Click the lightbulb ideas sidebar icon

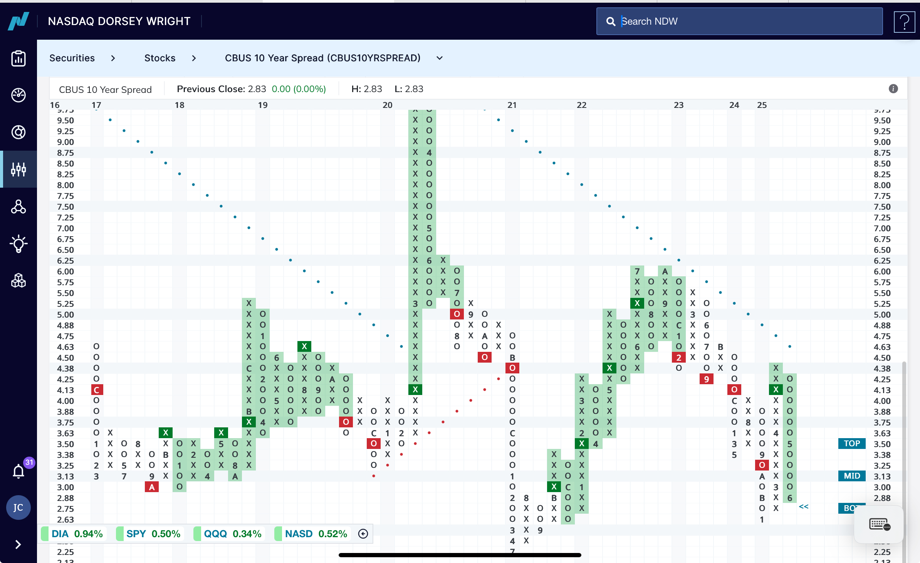click(18, 244)
